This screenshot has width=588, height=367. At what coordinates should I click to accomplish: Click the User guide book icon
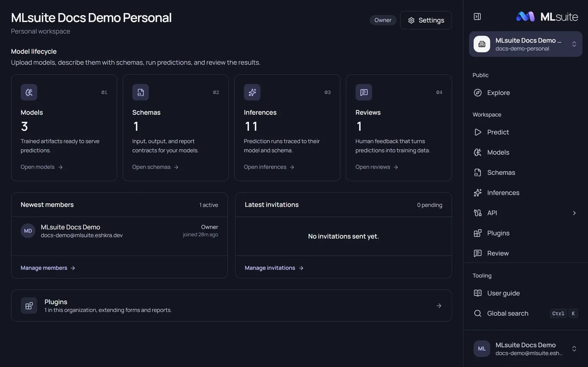(478, 293)
